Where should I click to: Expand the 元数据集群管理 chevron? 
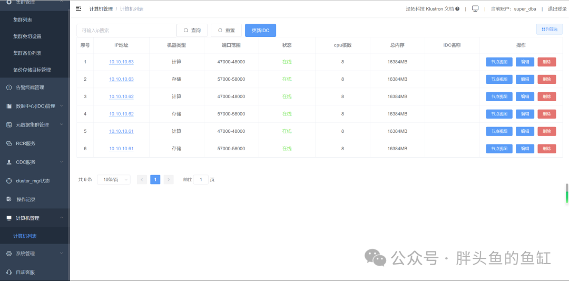[x=61, y=124]
